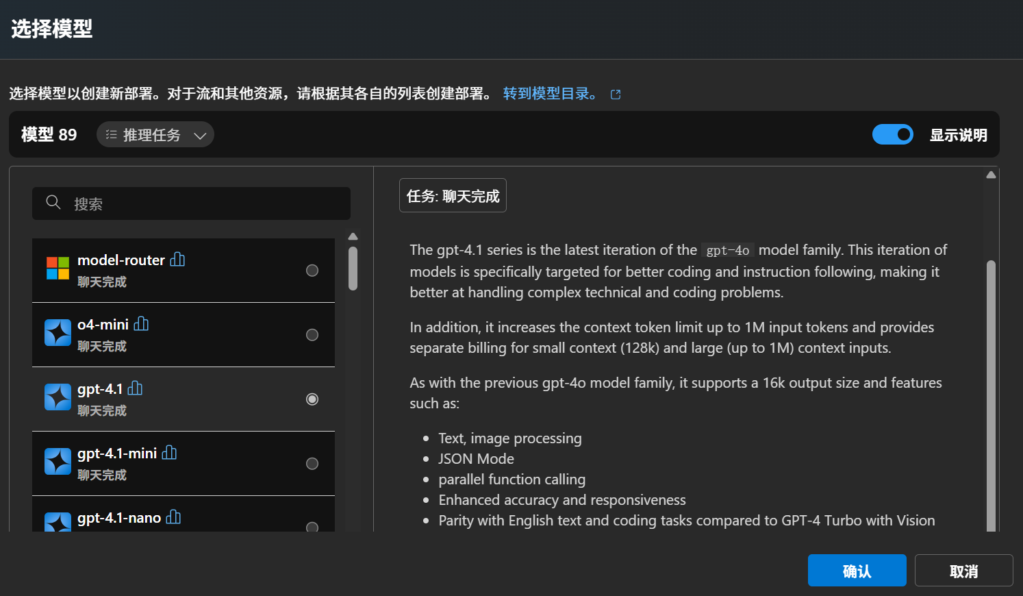
Task: Click the gpt-4.1-nano name text
Action: pos(119,518)
